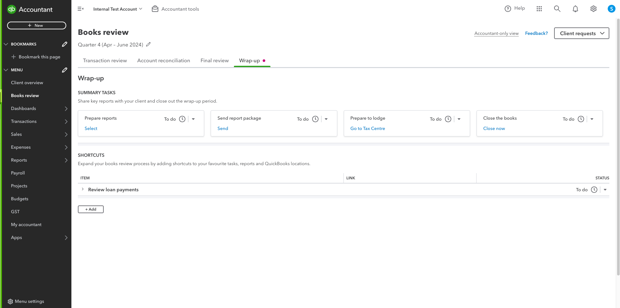Expand the Review loan payments row
This screenshot has height=308, width=620.
coord(83,189)
